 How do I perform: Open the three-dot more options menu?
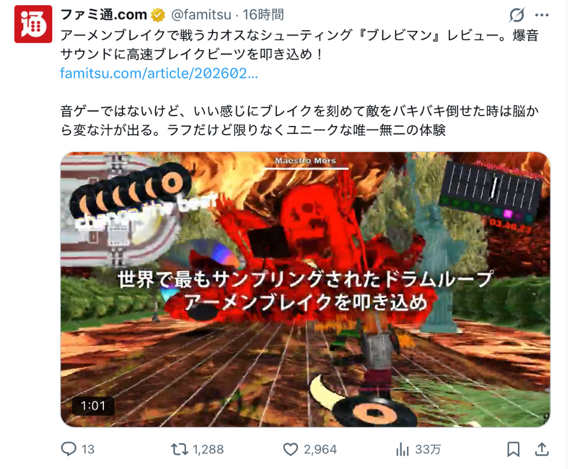click(542, 15)
